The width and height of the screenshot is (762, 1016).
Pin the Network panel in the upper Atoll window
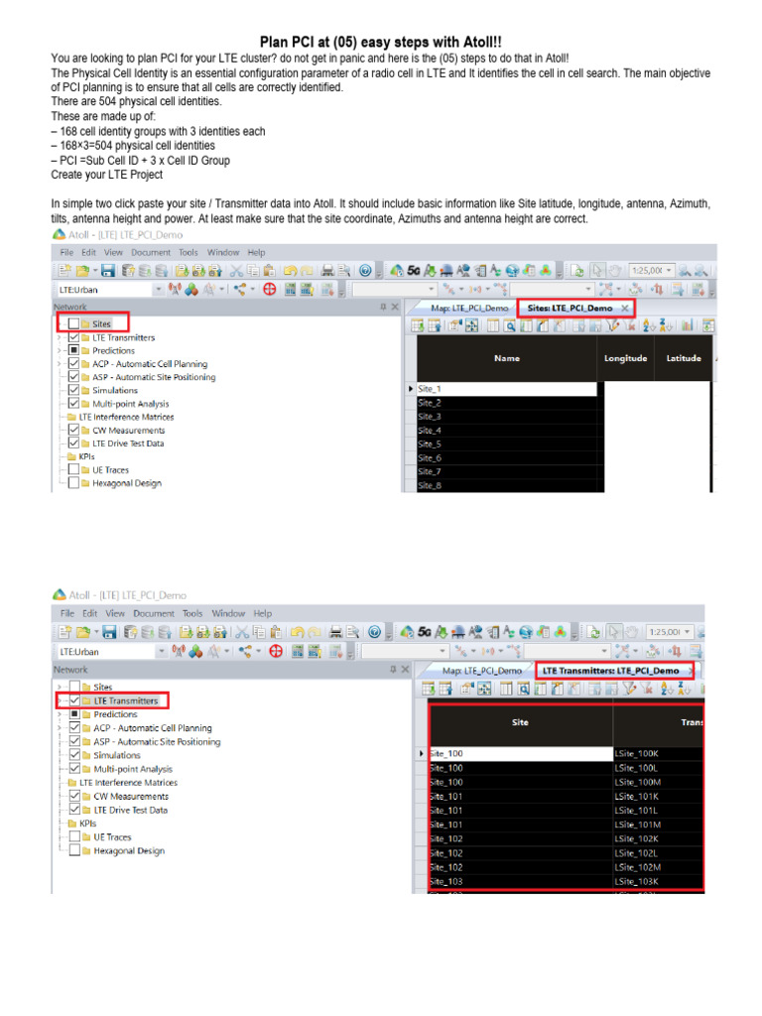point(383,307)
